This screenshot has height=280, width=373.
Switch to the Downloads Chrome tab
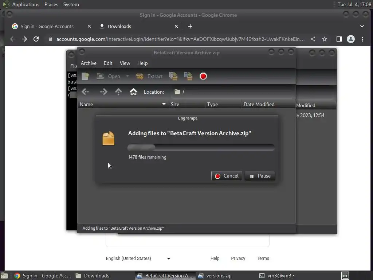click(119, 26)
